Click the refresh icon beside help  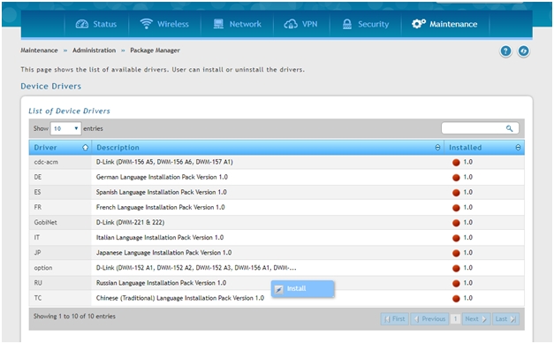[524, 51]
